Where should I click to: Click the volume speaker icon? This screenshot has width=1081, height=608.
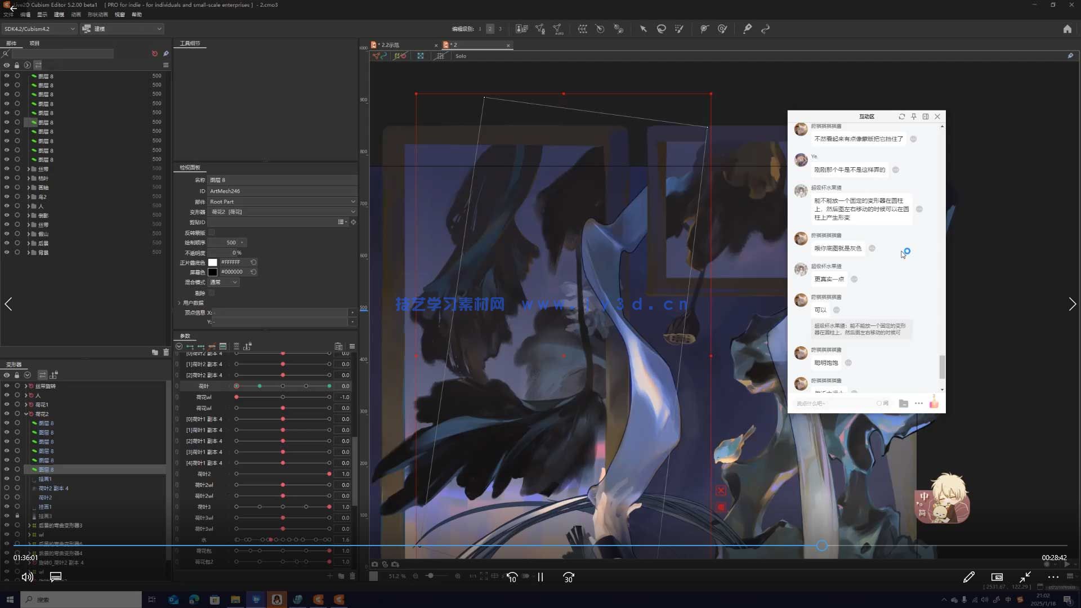[x=26, y=576]
